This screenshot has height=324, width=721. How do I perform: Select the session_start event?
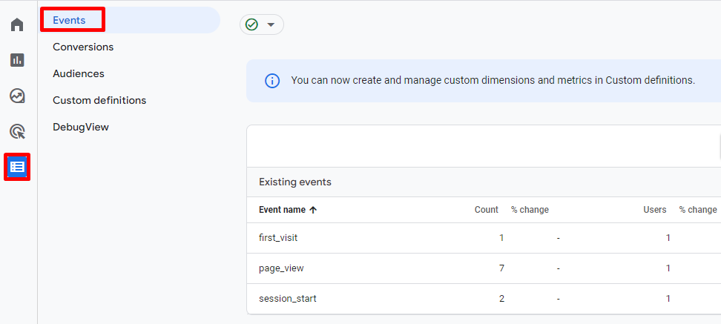click(288, 299)
